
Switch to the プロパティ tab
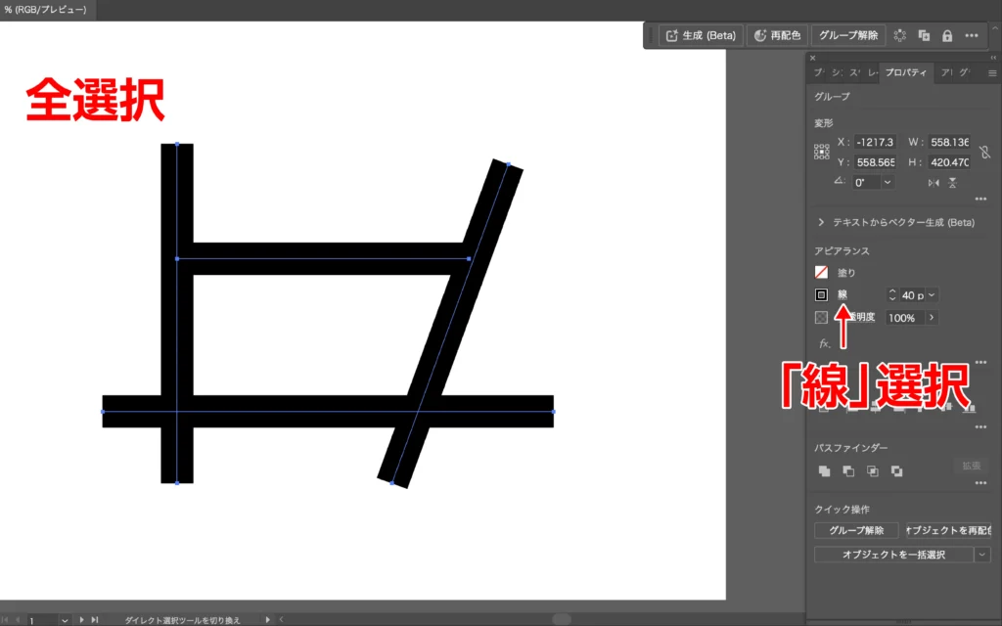point(906,72)
